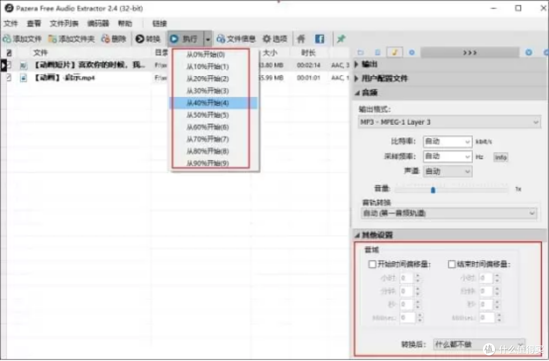Click file icon of 【动画】启示.mp4 row

[23, 78]
